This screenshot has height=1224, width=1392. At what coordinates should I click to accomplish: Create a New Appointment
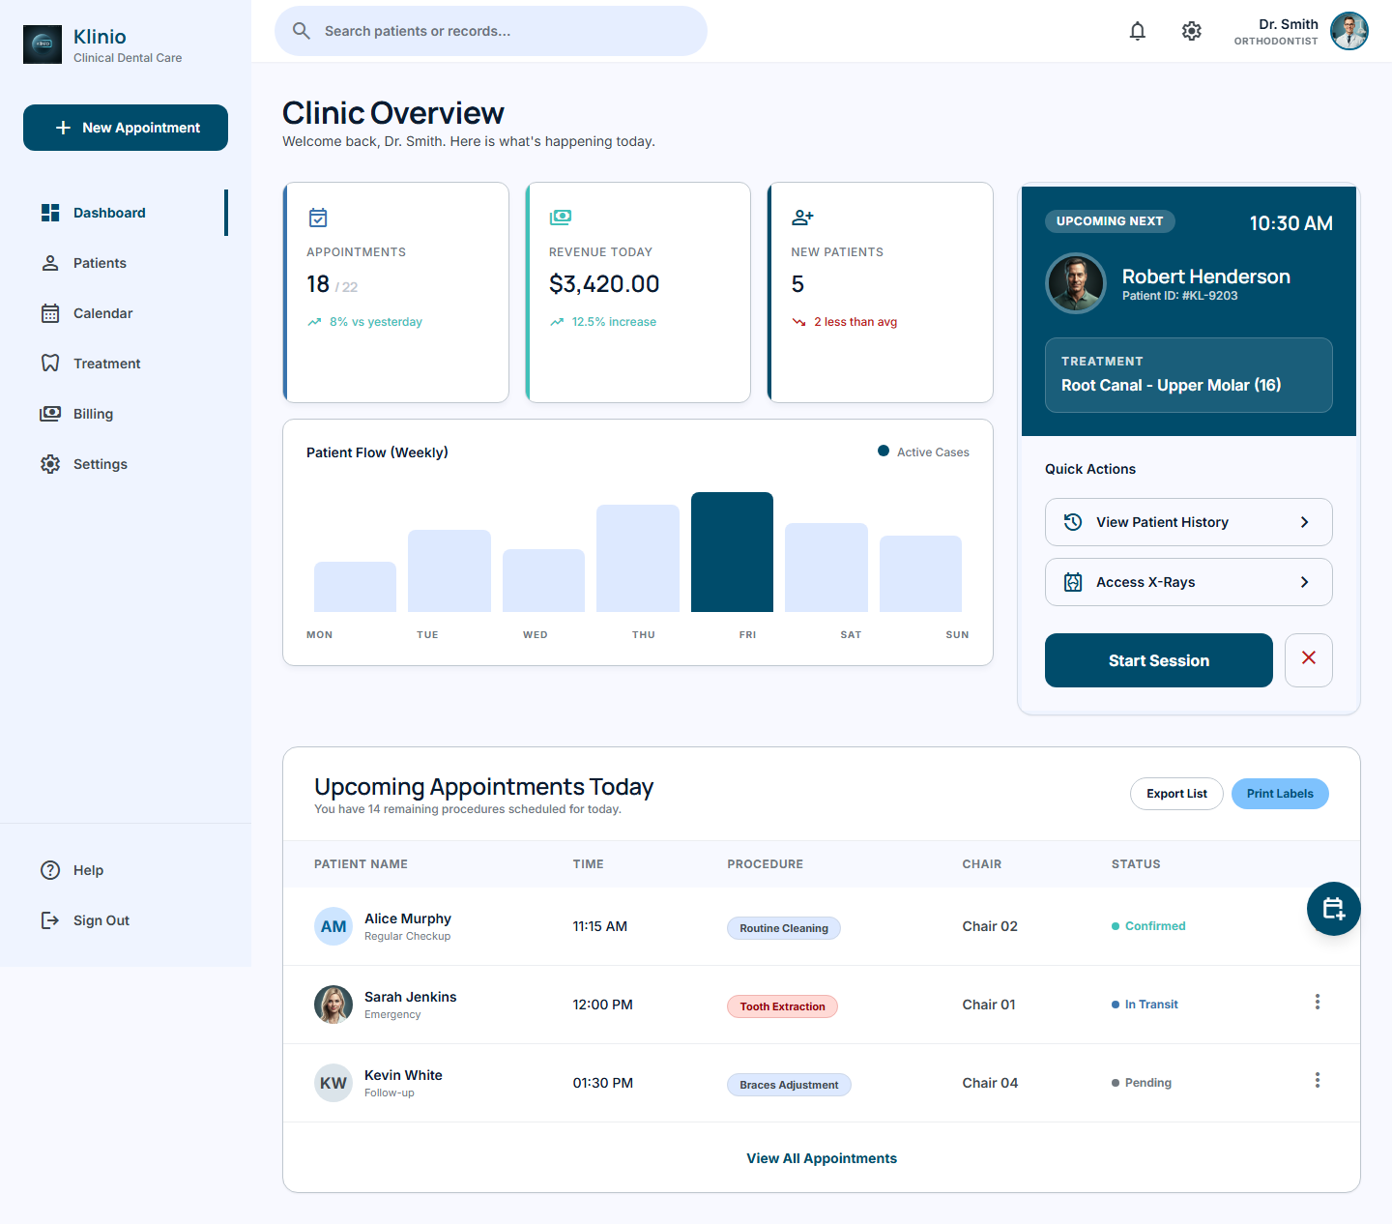126,128
